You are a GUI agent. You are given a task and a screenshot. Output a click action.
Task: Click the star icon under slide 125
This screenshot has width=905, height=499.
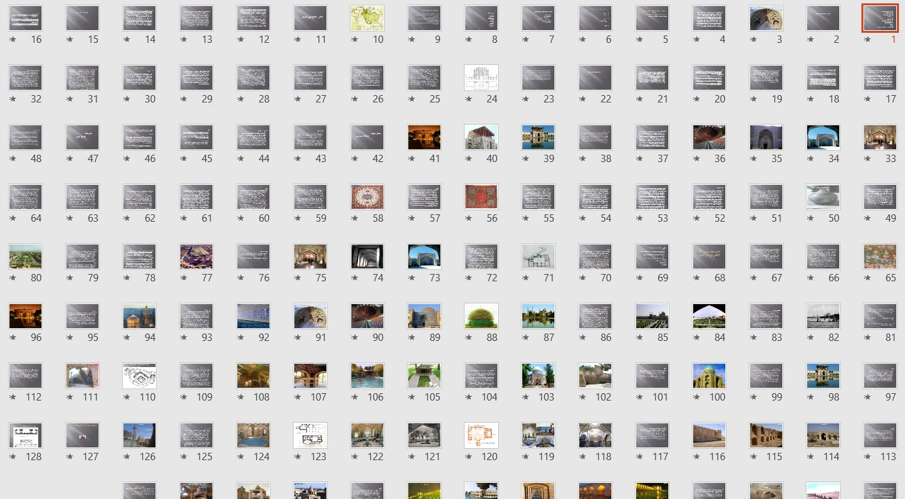(184, 457)
